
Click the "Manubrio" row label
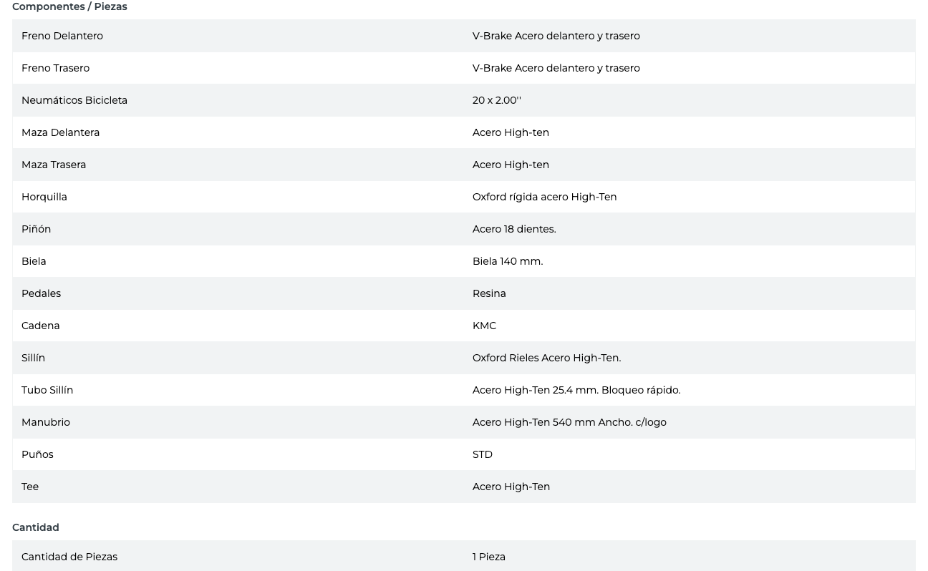pos(46,422)
